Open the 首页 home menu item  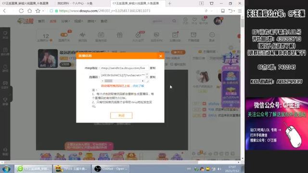[41, 21]
